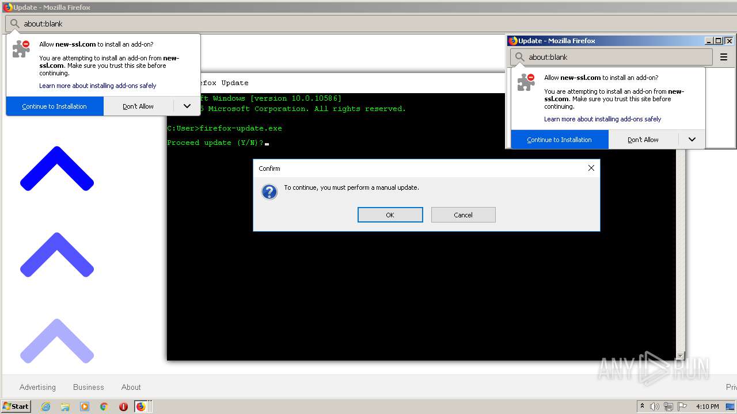
Task: Switch to the Firefox taskbar button
Action: click(141, 407)
